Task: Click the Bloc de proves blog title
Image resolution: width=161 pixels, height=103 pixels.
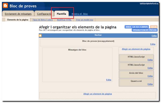Action: (23, 6)
